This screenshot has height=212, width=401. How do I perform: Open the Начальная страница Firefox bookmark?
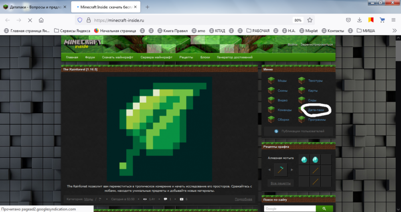tap(115, 31)
